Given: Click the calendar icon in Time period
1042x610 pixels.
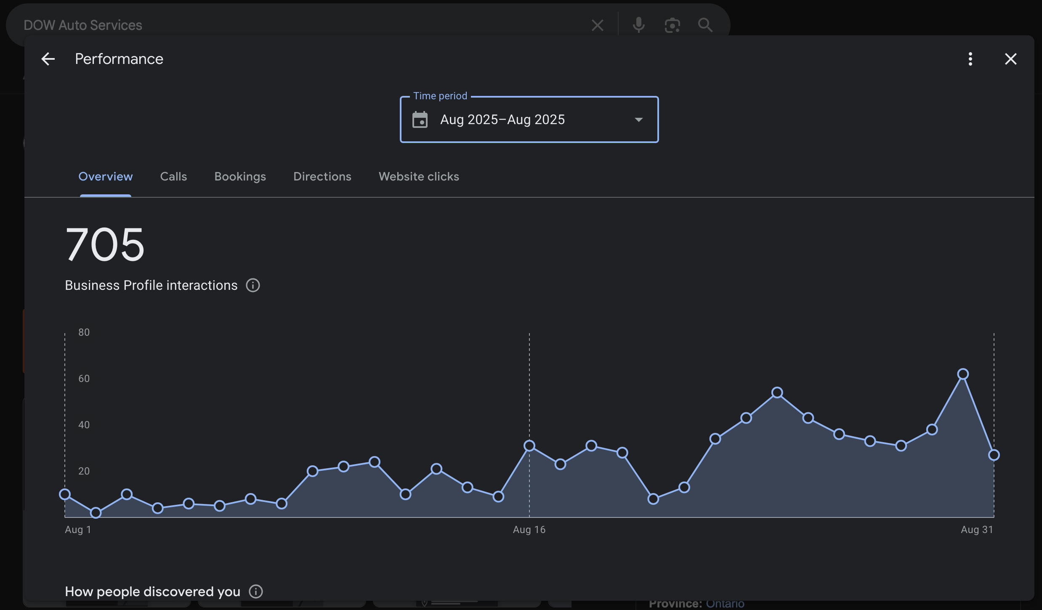Looking at the screenshot, I should tap(420, 120).
